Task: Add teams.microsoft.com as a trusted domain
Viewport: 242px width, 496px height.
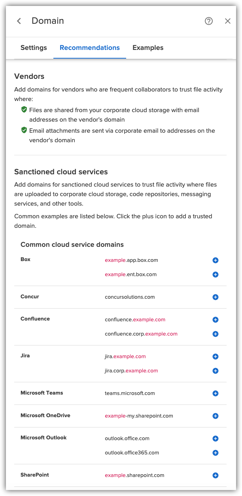Action: (215, 393)
